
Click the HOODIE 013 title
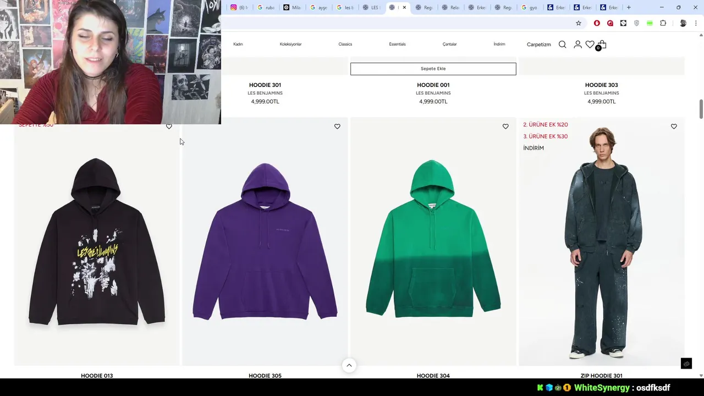click(x=97, y=376)
